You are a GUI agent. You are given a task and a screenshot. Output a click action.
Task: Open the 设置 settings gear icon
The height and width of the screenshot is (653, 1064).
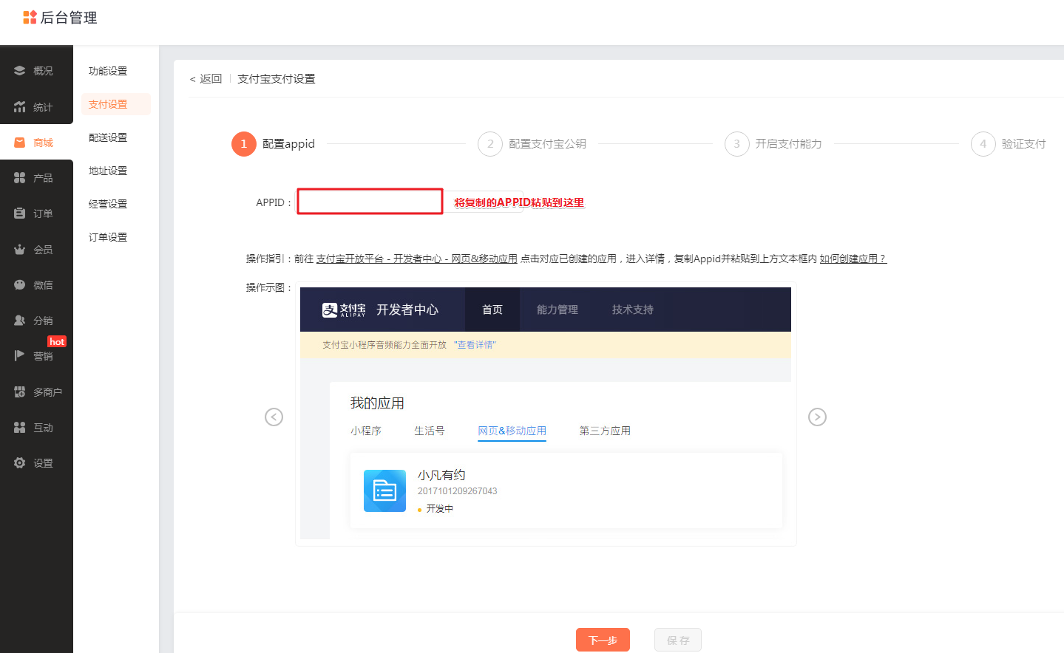click(x=20, y=463)
